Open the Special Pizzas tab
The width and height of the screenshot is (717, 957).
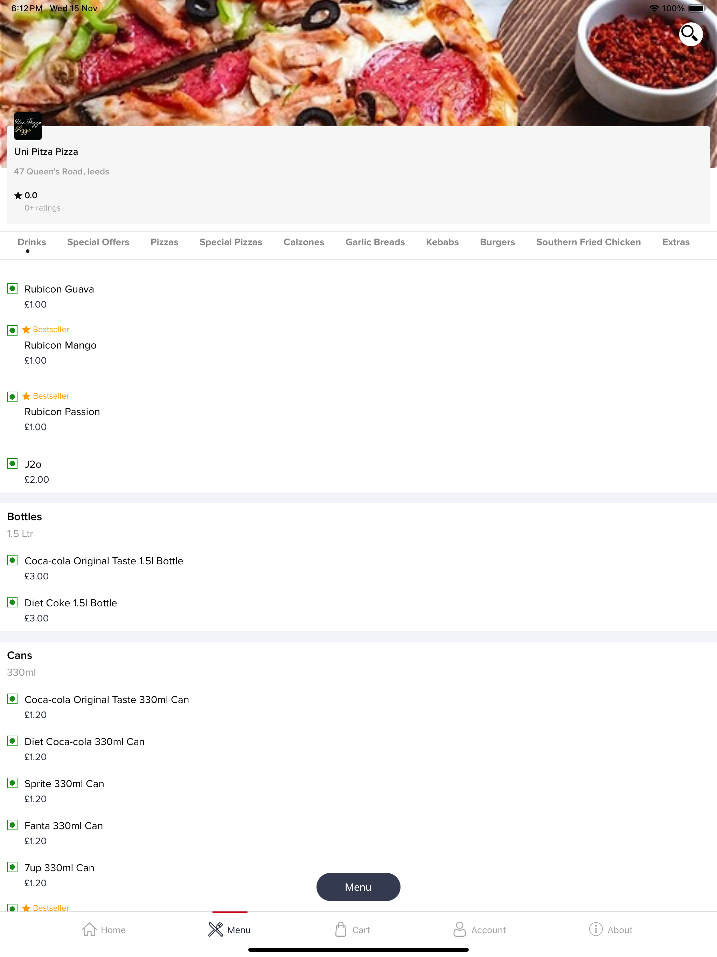(231, 242)
